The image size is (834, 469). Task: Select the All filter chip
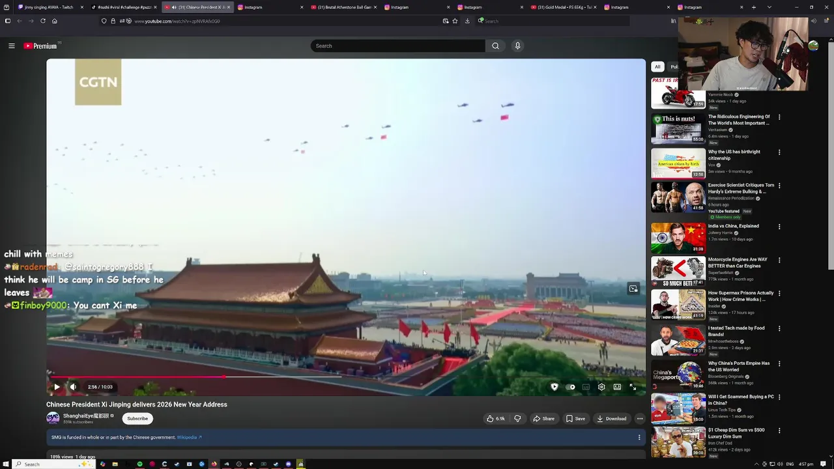coord(657,66)
